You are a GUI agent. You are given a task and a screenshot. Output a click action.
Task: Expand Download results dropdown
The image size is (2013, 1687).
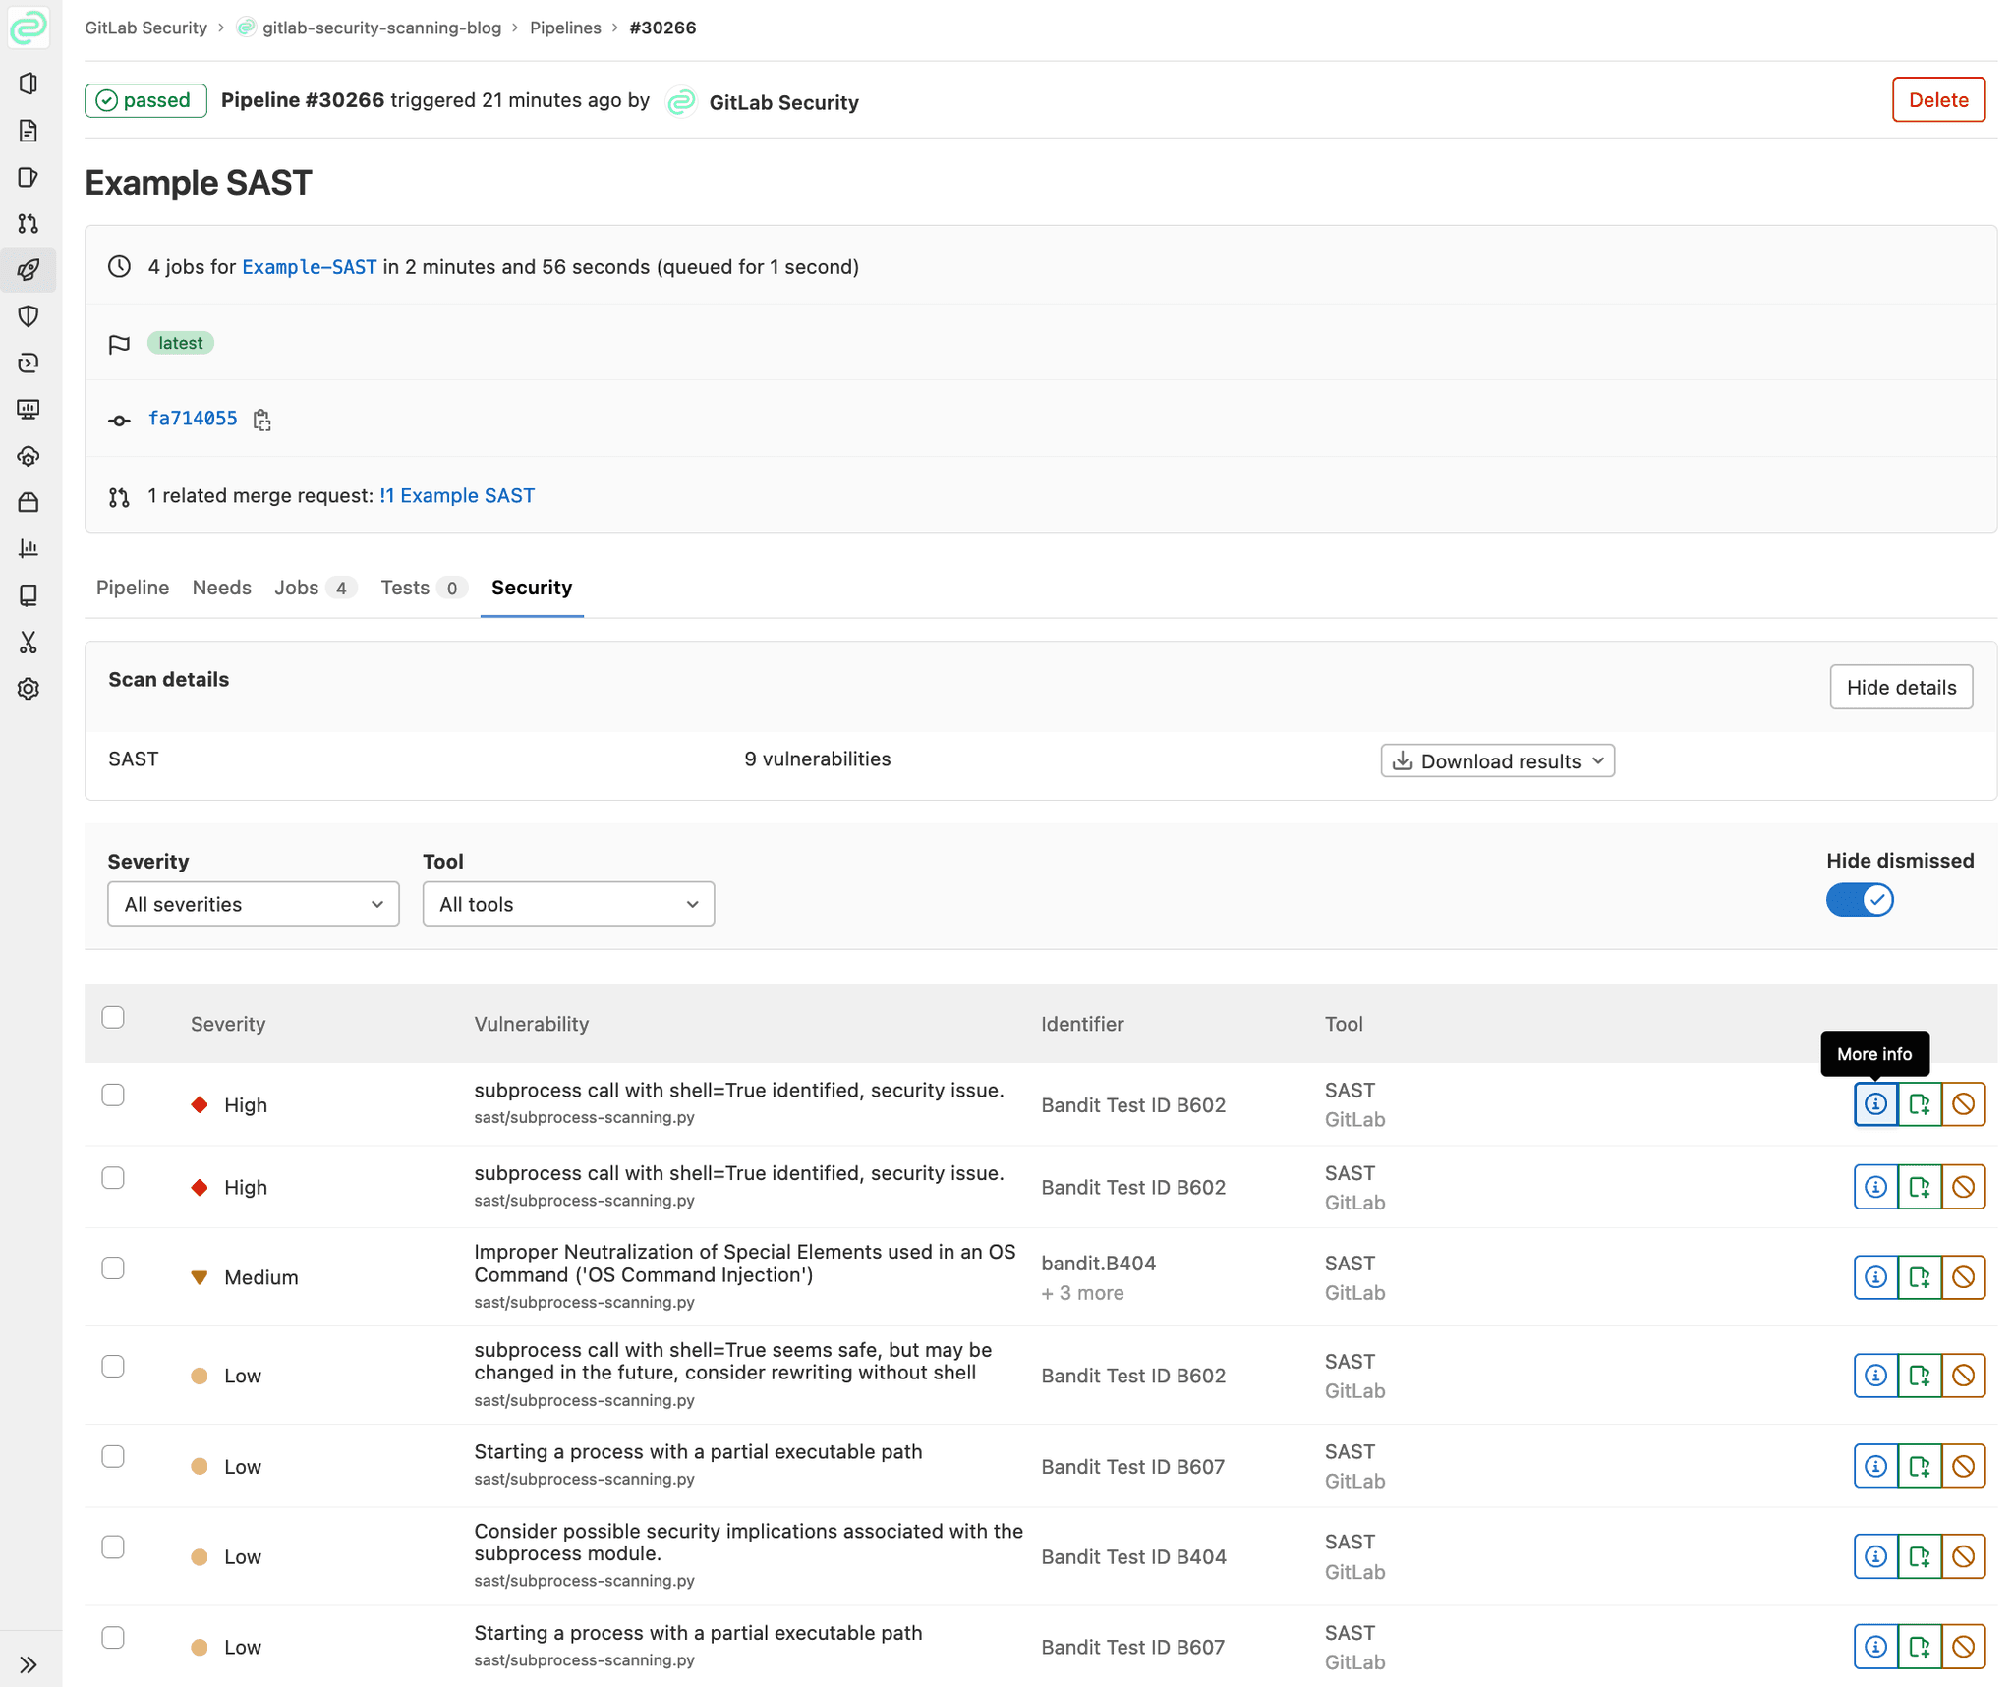click(x=1497, y=760)
